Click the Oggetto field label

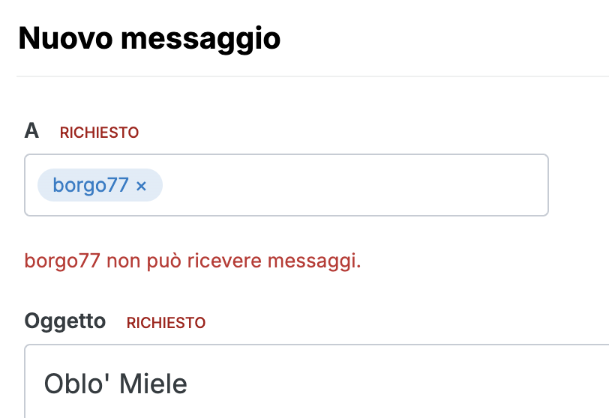click(x=65, y=321)
